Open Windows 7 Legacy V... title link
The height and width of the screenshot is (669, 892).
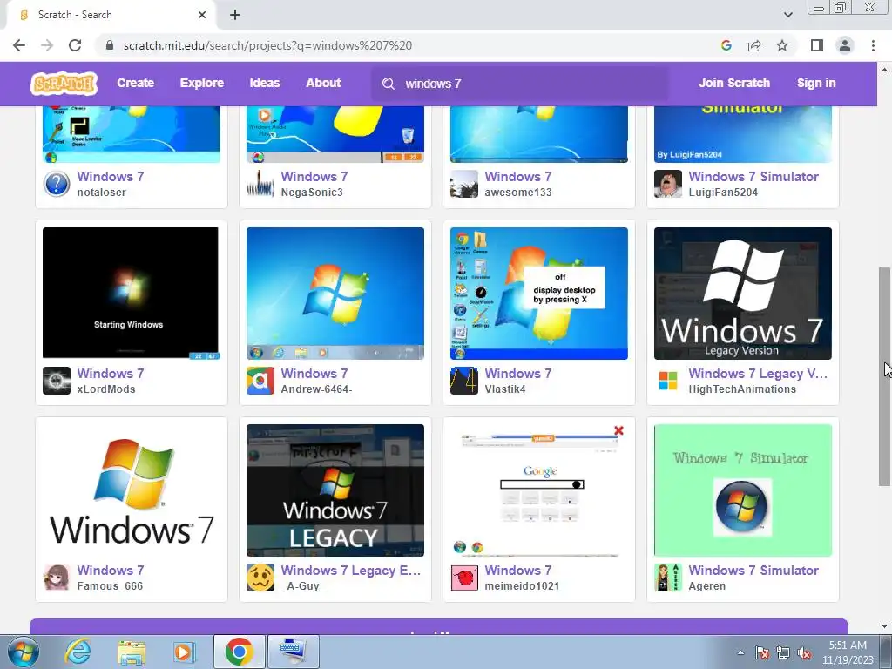coord(758,374)
